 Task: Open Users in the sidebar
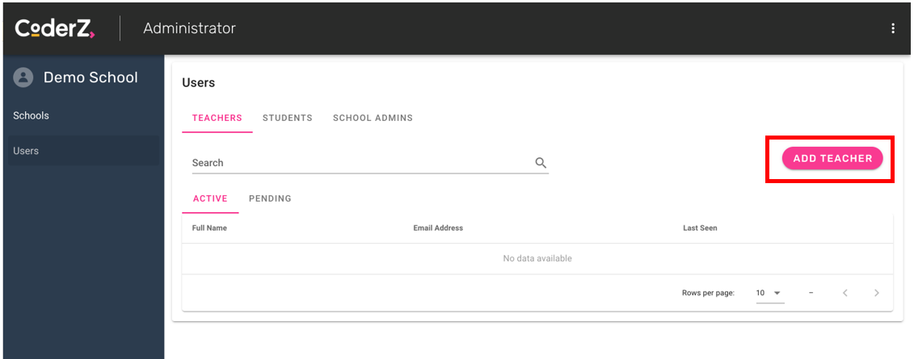(26, 151)
